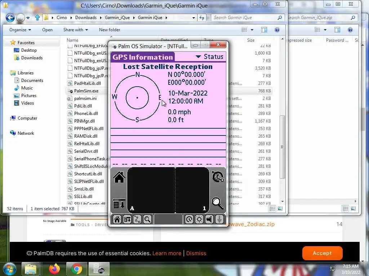Tap the large Home silkscreen icon
369x276 pixels.
tap(119, 177)
